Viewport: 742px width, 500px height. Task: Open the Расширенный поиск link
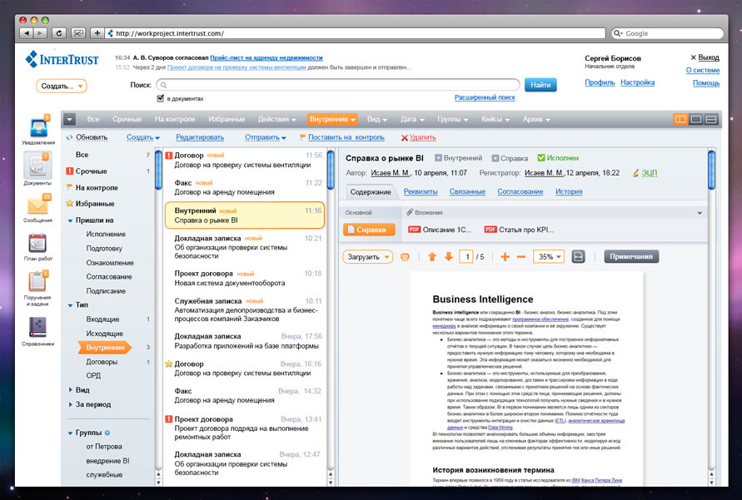(x=485, y=98)
